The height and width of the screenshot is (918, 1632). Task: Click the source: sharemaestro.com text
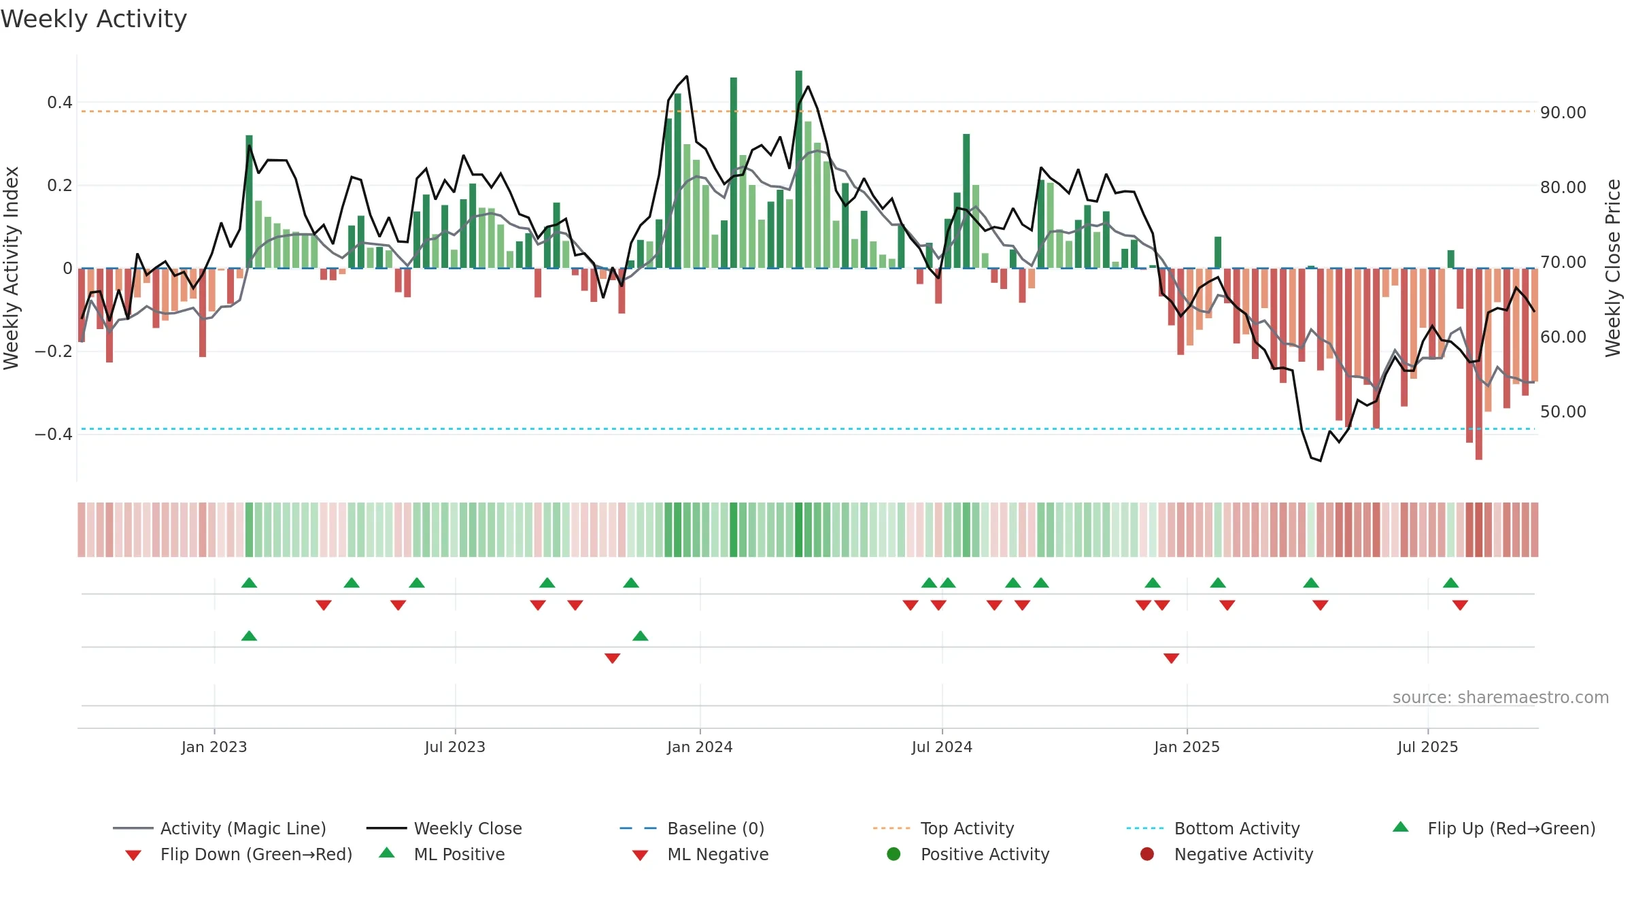click(x=1501, y=697)
